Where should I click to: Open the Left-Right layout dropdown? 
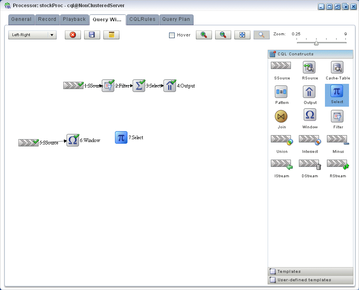(32, 35)
